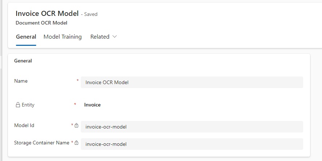Click the lock icon next to Model Id
This screenshot has width=322, height=161.
(76, 126)
